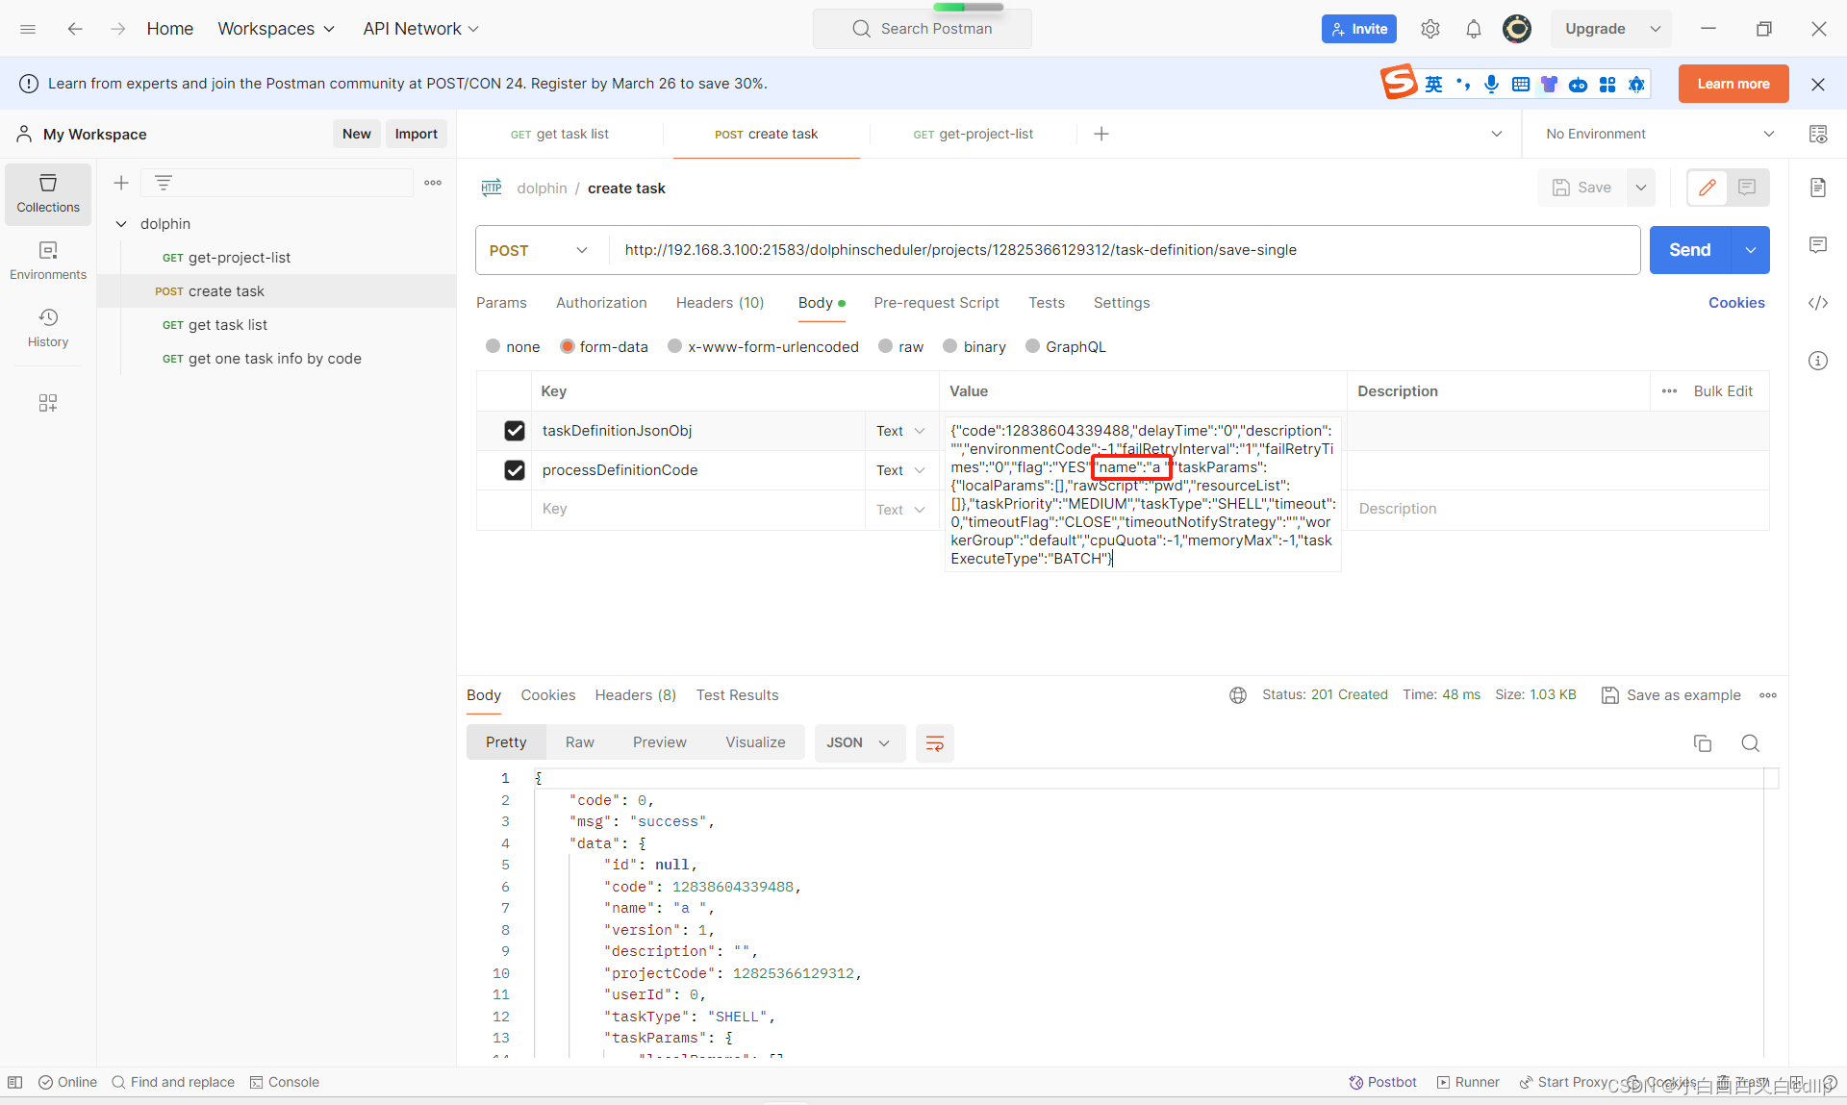The image size is (1847, 1105).
Task: Open the notifications bell
Action: pyautogui.click(x=1474, y=29)
